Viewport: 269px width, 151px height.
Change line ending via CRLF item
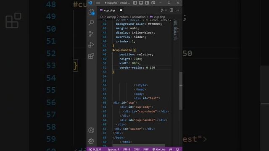tap(137, 149)
